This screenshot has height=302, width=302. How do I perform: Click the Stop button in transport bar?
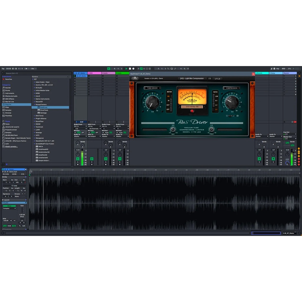click(130, 69)
